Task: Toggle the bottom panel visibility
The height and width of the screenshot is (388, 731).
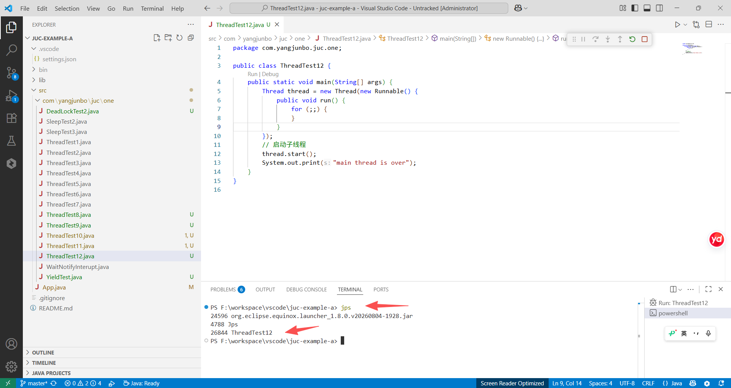Action: coord(647,8)
